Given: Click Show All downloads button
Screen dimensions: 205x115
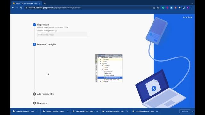Looking at the screenshot, I should tap(185, 111).
